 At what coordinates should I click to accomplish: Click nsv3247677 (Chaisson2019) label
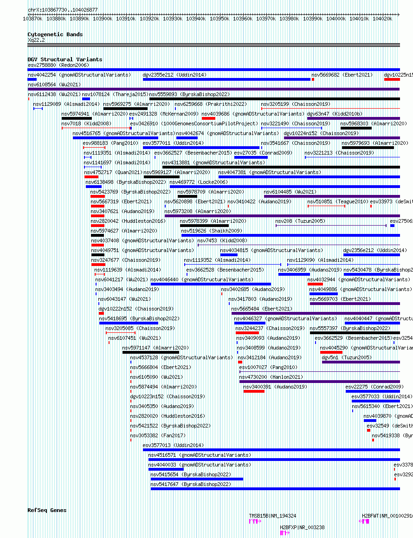(126, 260)
